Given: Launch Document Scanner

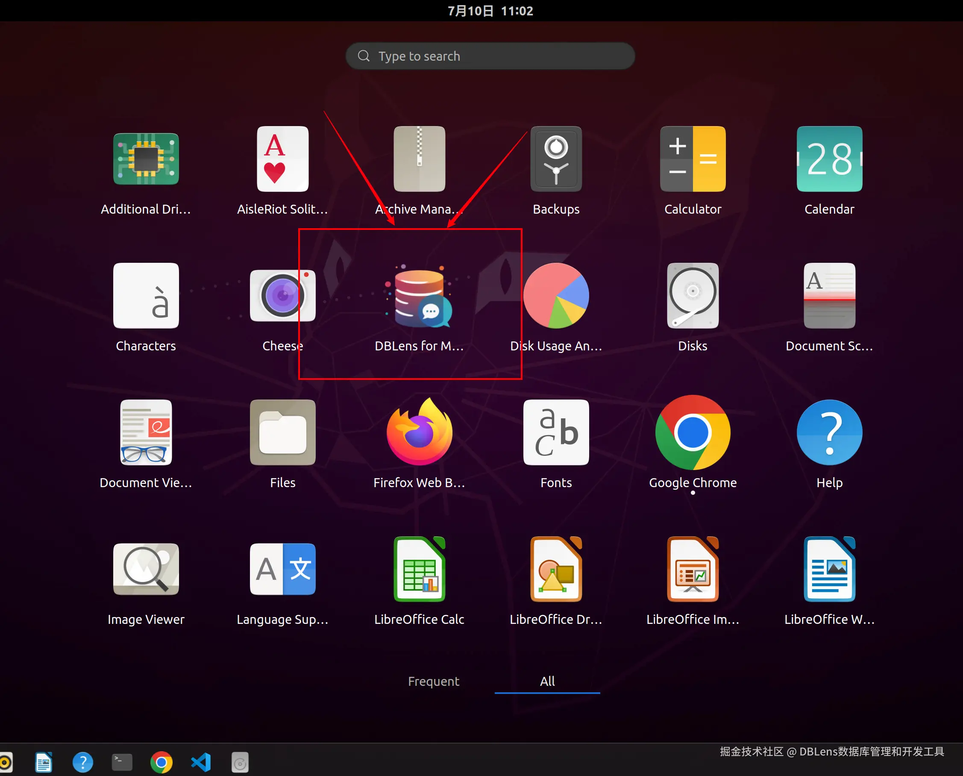Looking at the screenshot, I should [x=829, y=296].
